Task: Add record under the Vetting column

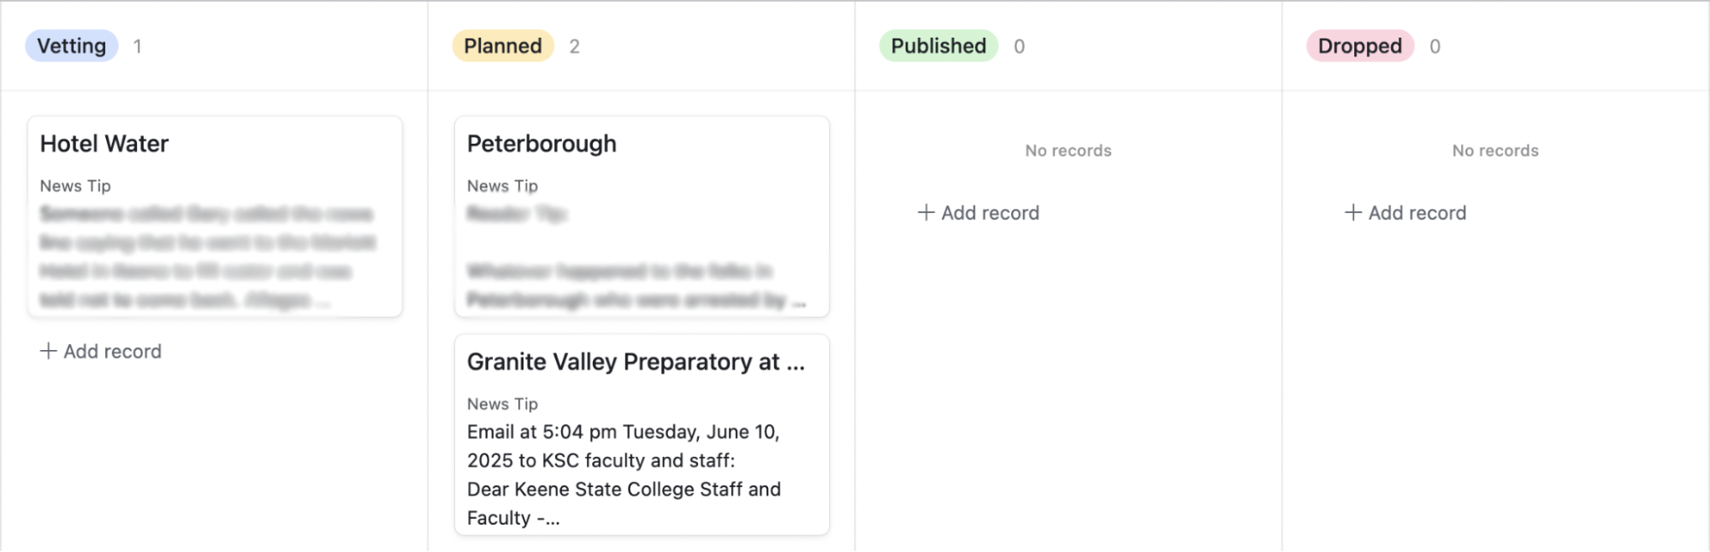Action: tap(101, 352)
